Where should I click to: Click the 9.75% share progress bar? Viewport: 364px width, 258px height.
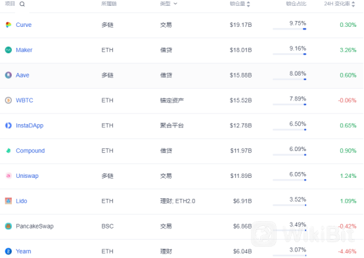pos(290,29)
